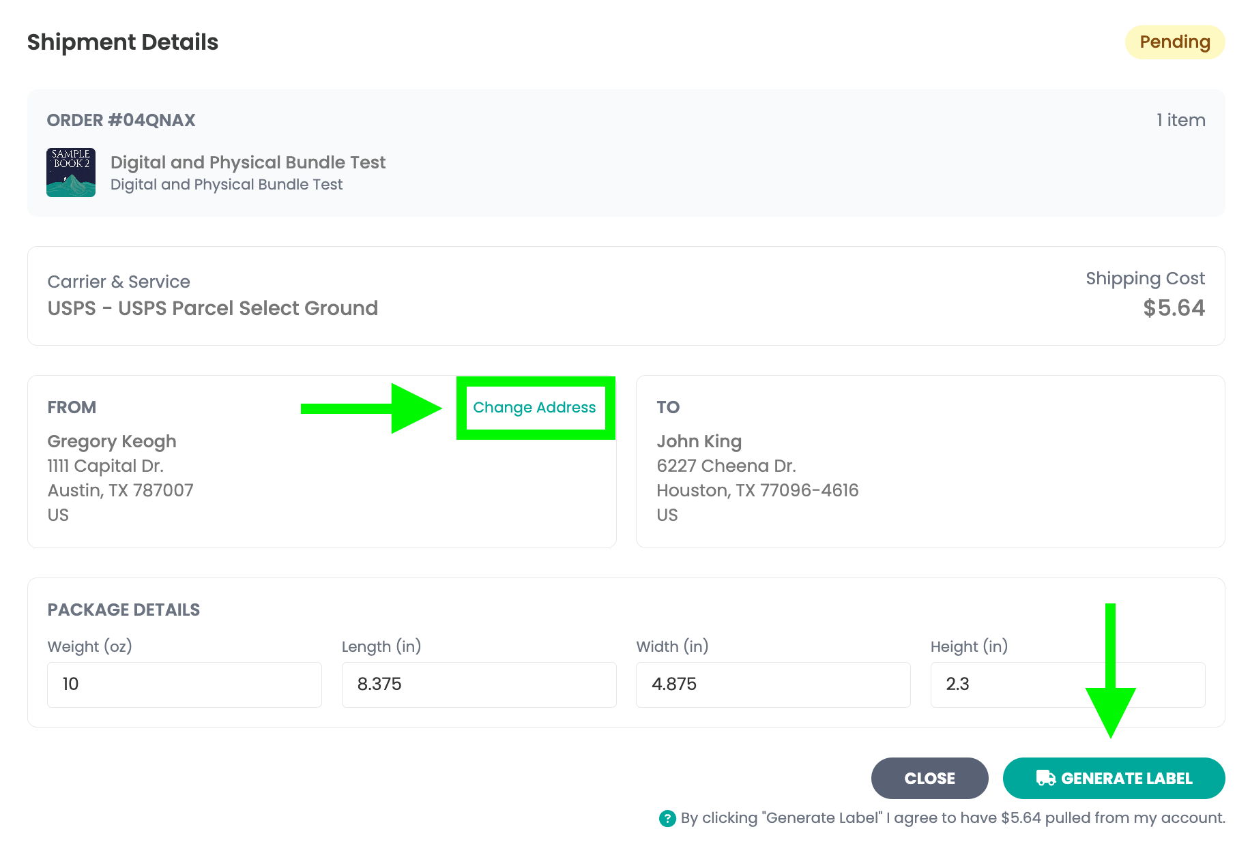Focus the Weight (oz) input field

click(184, 685)
